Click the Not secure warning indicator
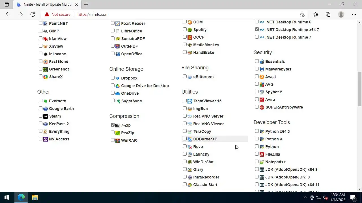Viewport: 362px width, 203px height. 57,14
